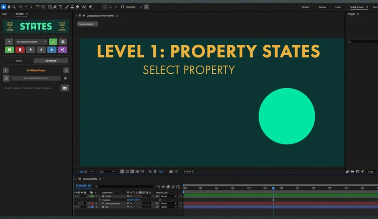Image resolution: width=378 pixels, height=219 pixels.
Task: Open the show channel color icon
Action: (x=150, y=171)
